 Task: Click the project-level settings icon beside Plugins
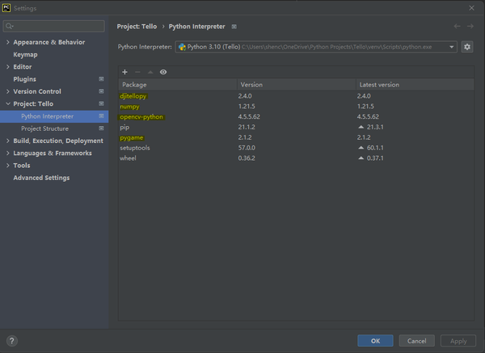(101, 79)
